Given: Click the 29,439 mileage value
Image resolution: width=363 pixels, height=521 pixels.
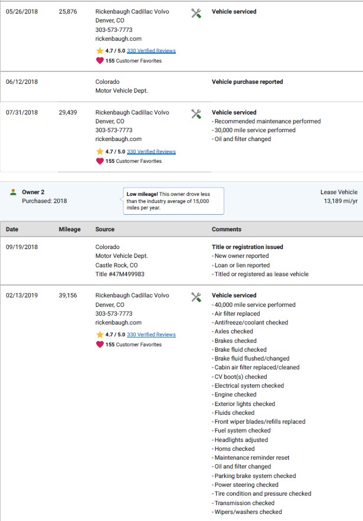Looking at the screenshot, I should (x=68, y=112).
